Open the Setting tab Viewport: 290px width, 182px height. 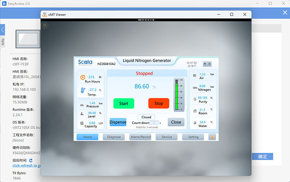(x=193, y=137)
